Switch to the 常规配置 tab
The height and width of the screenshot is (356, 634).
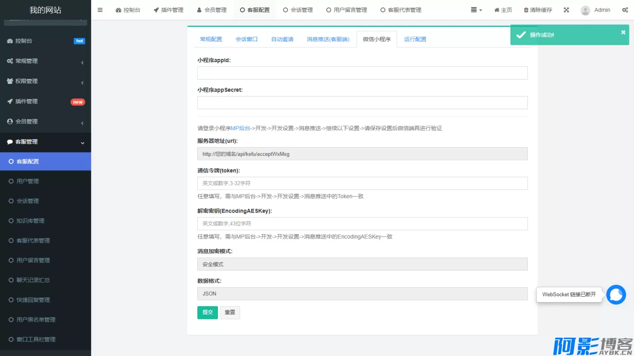pos(211,39)
